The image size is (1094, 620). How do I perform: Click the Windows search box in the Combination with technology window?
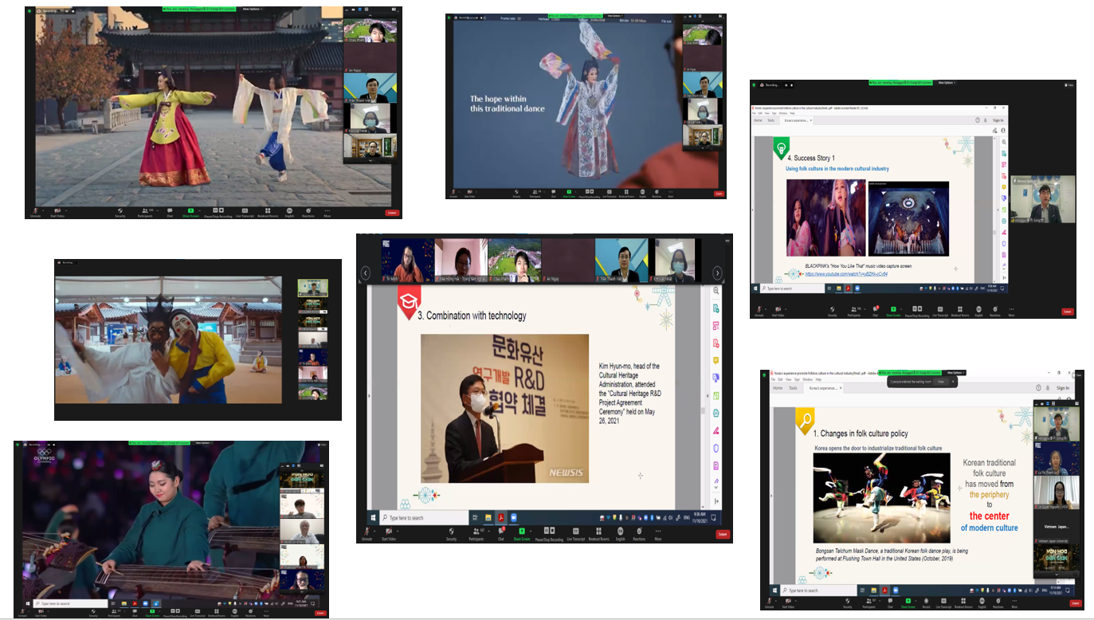click(425, 517)
